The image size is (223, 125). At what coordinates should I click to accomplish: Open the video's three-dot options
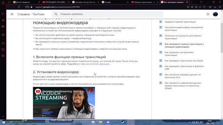pyautogui.click(x=89, y=91)
